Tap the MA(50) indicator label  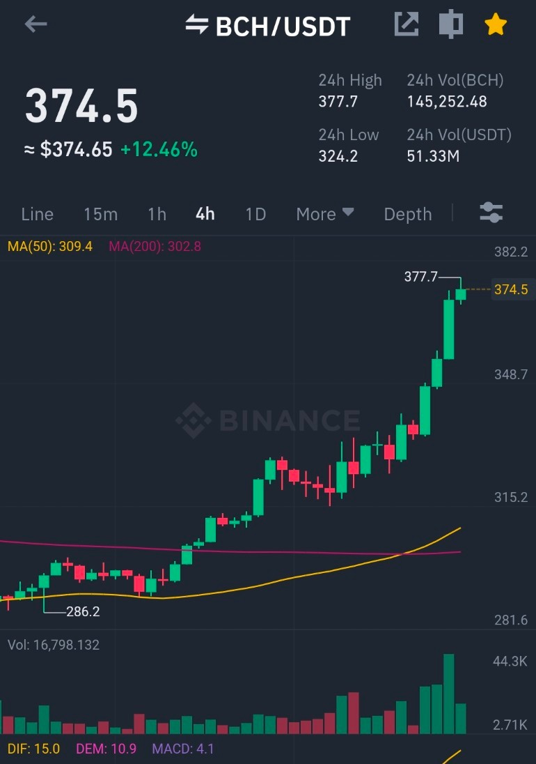(49, 246)
